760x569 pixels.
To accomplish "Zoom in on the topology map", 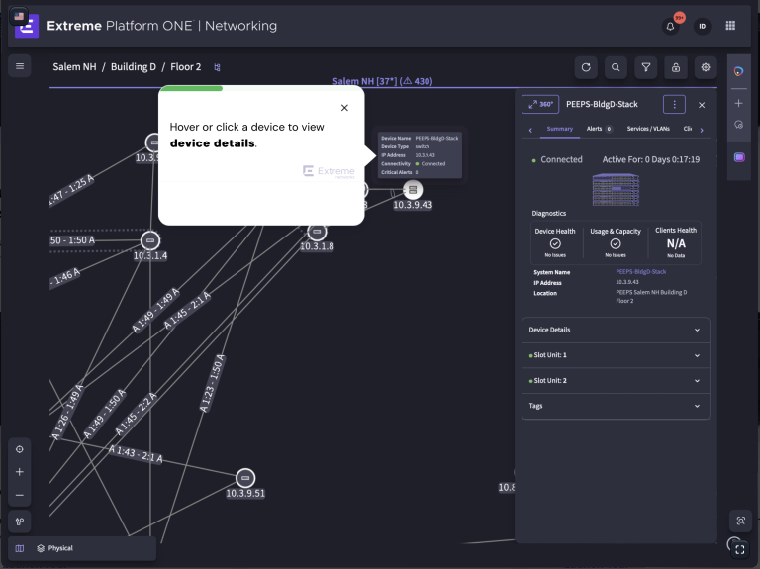I will click(x=20, y=472).
